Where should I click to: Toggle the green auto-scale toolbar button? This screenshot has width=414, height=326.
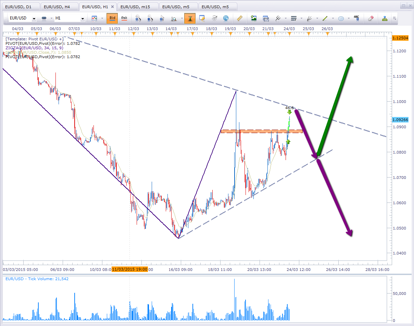[x=190, y=18]
